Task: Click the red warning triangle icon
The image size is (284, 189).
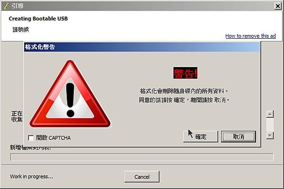Action: [70, 94]
